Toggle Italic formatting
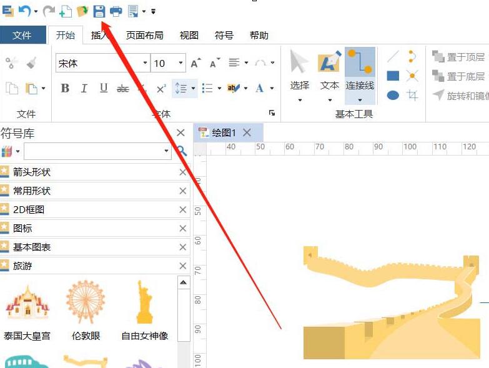 point(84,88)
